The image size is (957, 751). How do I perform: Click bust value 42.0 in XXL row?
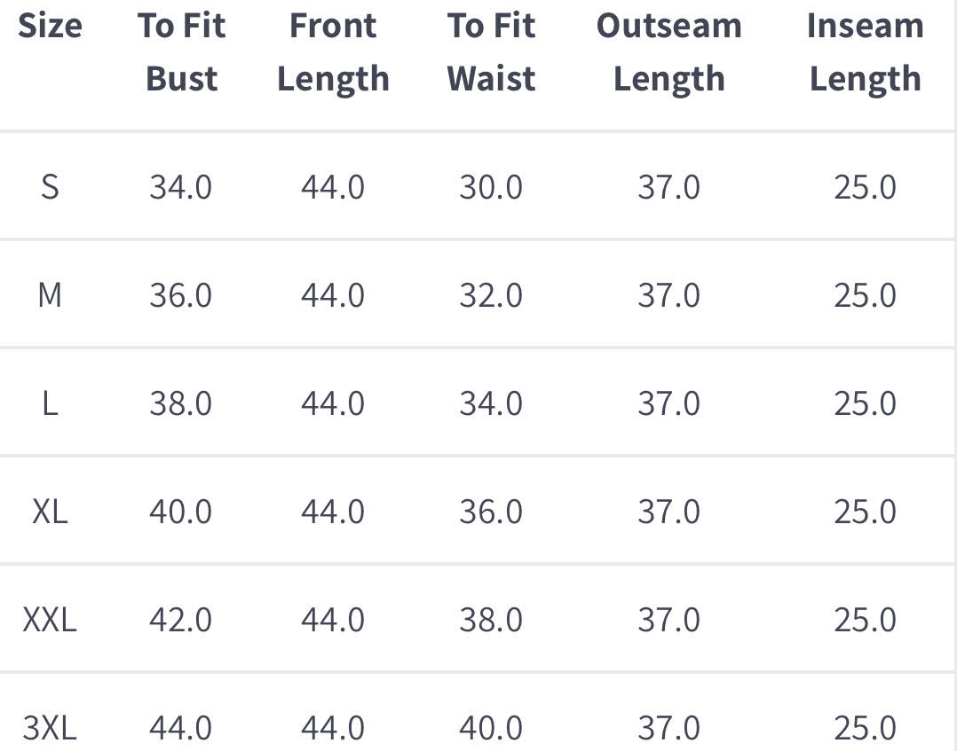[181, 620]
